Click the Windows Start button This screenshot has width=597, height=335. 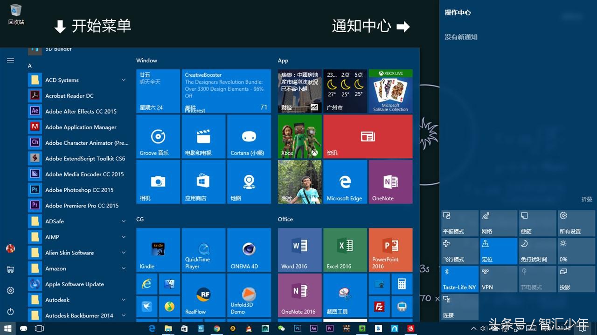pos(8,328)
